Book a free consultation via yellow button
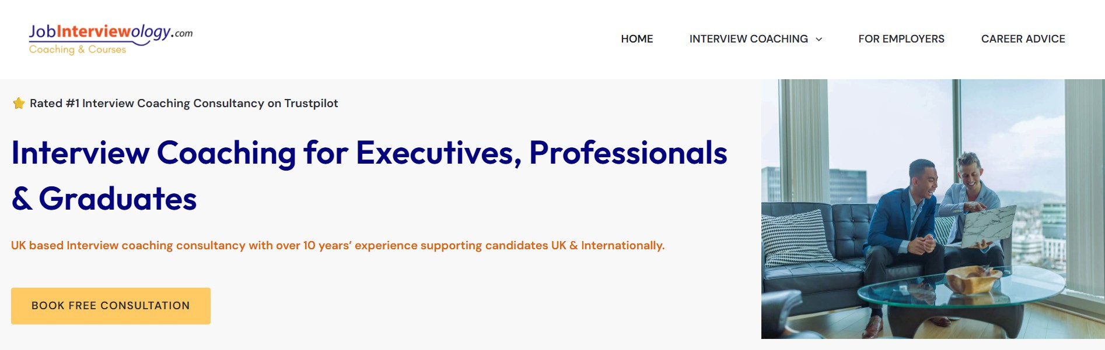1105x350 pixels. (111, 306)
